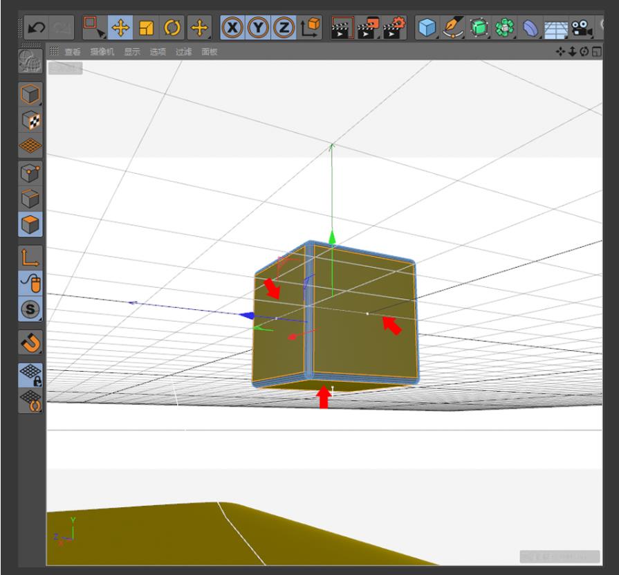Image resolution: width=619 pixels, height=575 pixels.
Task: Open the 过滤 (Filter) viewport menu
Action: 183,52
